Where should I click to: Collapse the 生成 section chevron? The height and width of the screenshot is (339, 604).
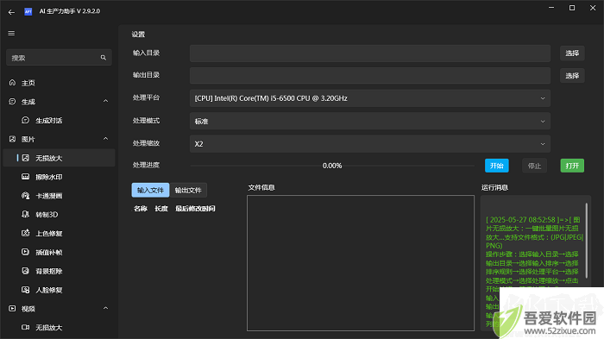[x=105, y=101]
